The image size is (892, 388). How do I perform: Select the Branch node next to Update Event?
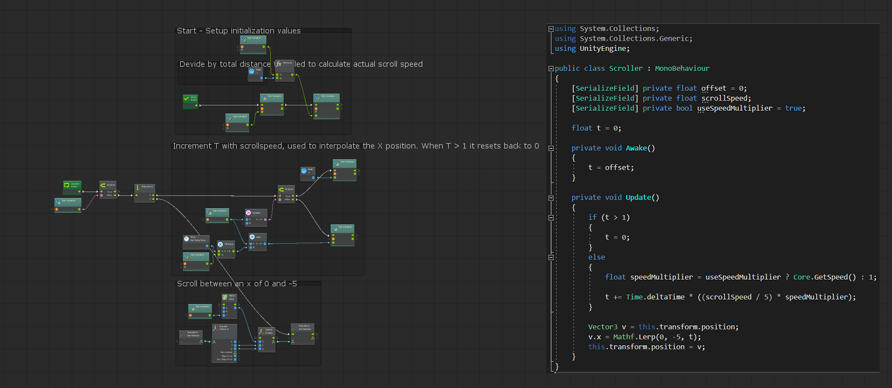click(x=108, y=190)
